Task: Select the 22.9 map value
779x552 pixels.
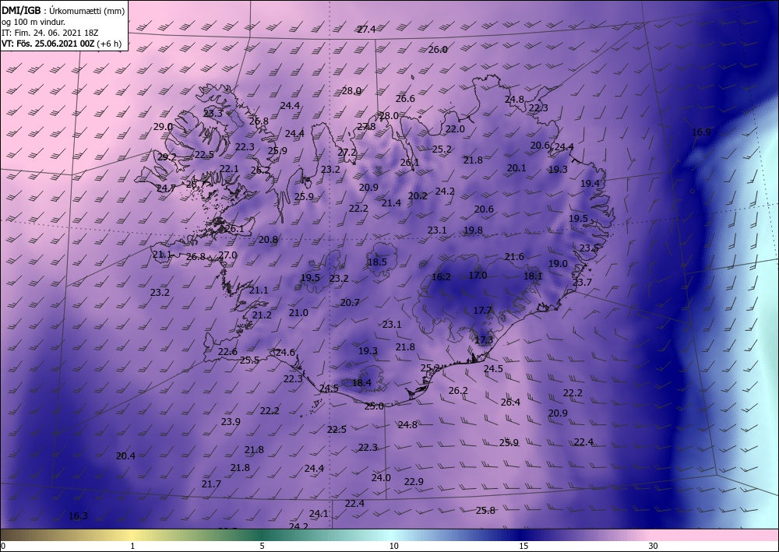Action: point(414,482)
